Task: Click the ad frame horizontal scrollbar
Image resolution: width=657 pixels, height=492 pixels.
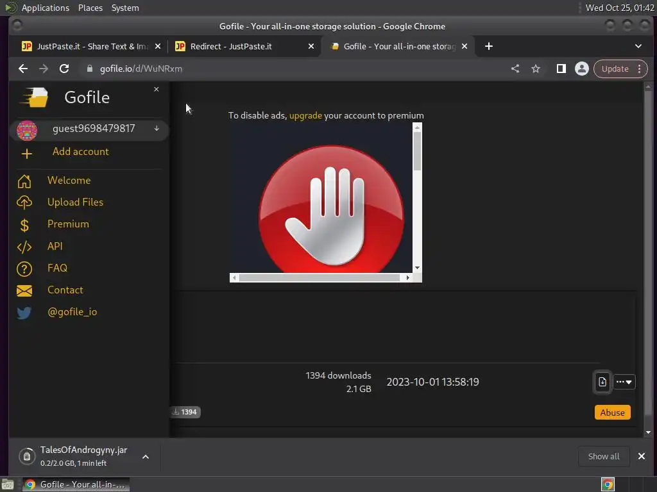Action: (321, 277)
